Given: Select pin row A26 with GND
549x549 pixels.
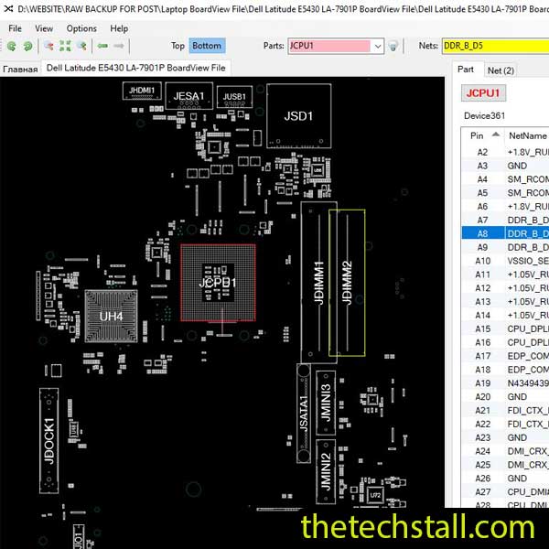Looking at the screenshot, I should point(505,479).
